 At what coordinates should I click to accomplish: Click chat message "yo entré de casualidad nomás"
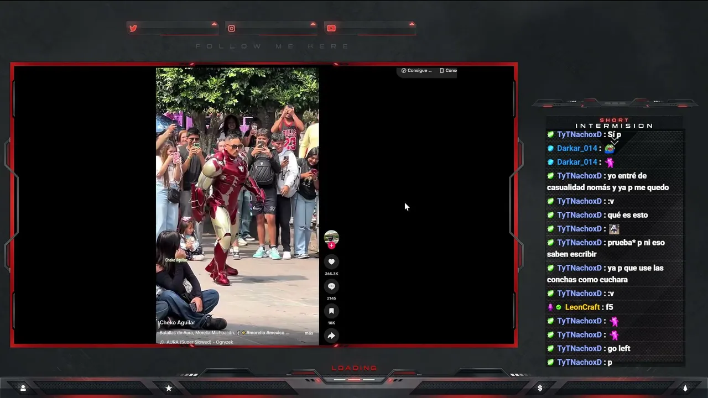(608, 182)
